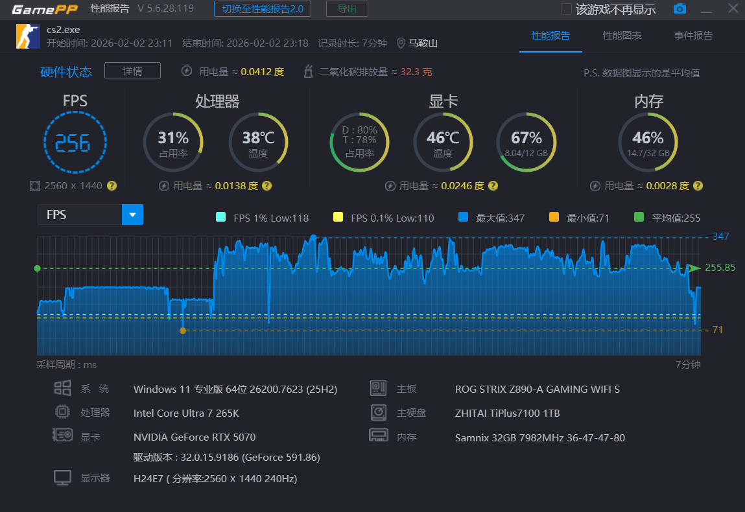Click the Windows system icon beside 系统
The width and height of the screenshot is (745, 512).
(62, 388)
